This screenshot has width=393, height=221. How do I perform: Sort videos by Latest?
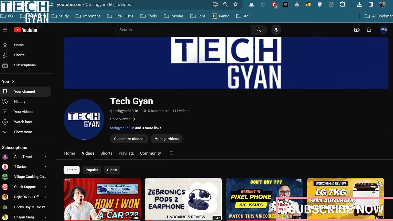point(72,170)
